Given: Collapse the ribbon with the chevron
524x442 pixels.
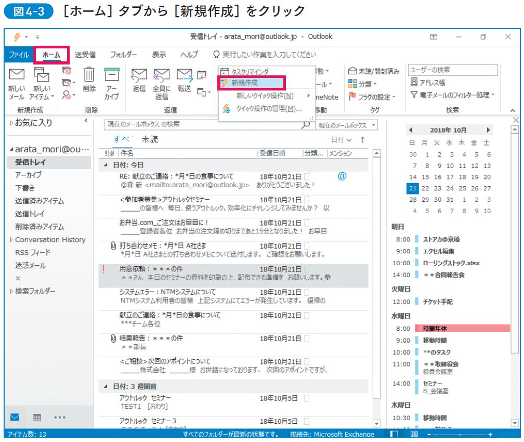Looking at the screenshot, I should (513, 110).
